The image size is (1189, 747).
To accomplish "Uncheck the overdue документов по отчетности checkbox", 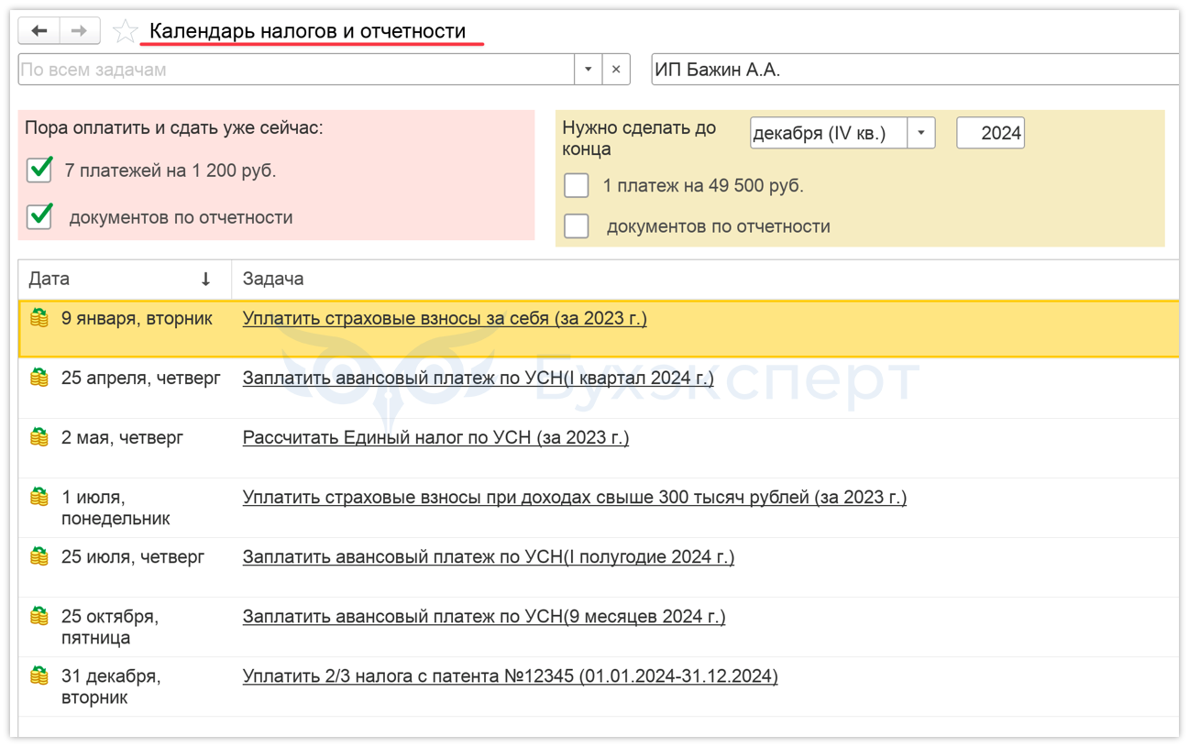I will click(x=39, y=217).
